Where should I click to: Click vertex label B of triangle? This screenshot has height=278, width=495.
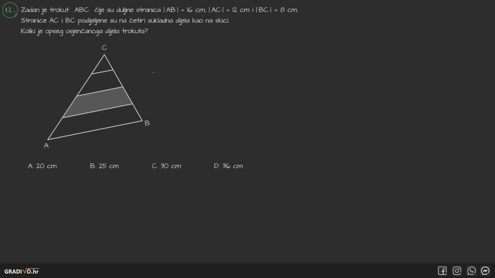point(147,123)
